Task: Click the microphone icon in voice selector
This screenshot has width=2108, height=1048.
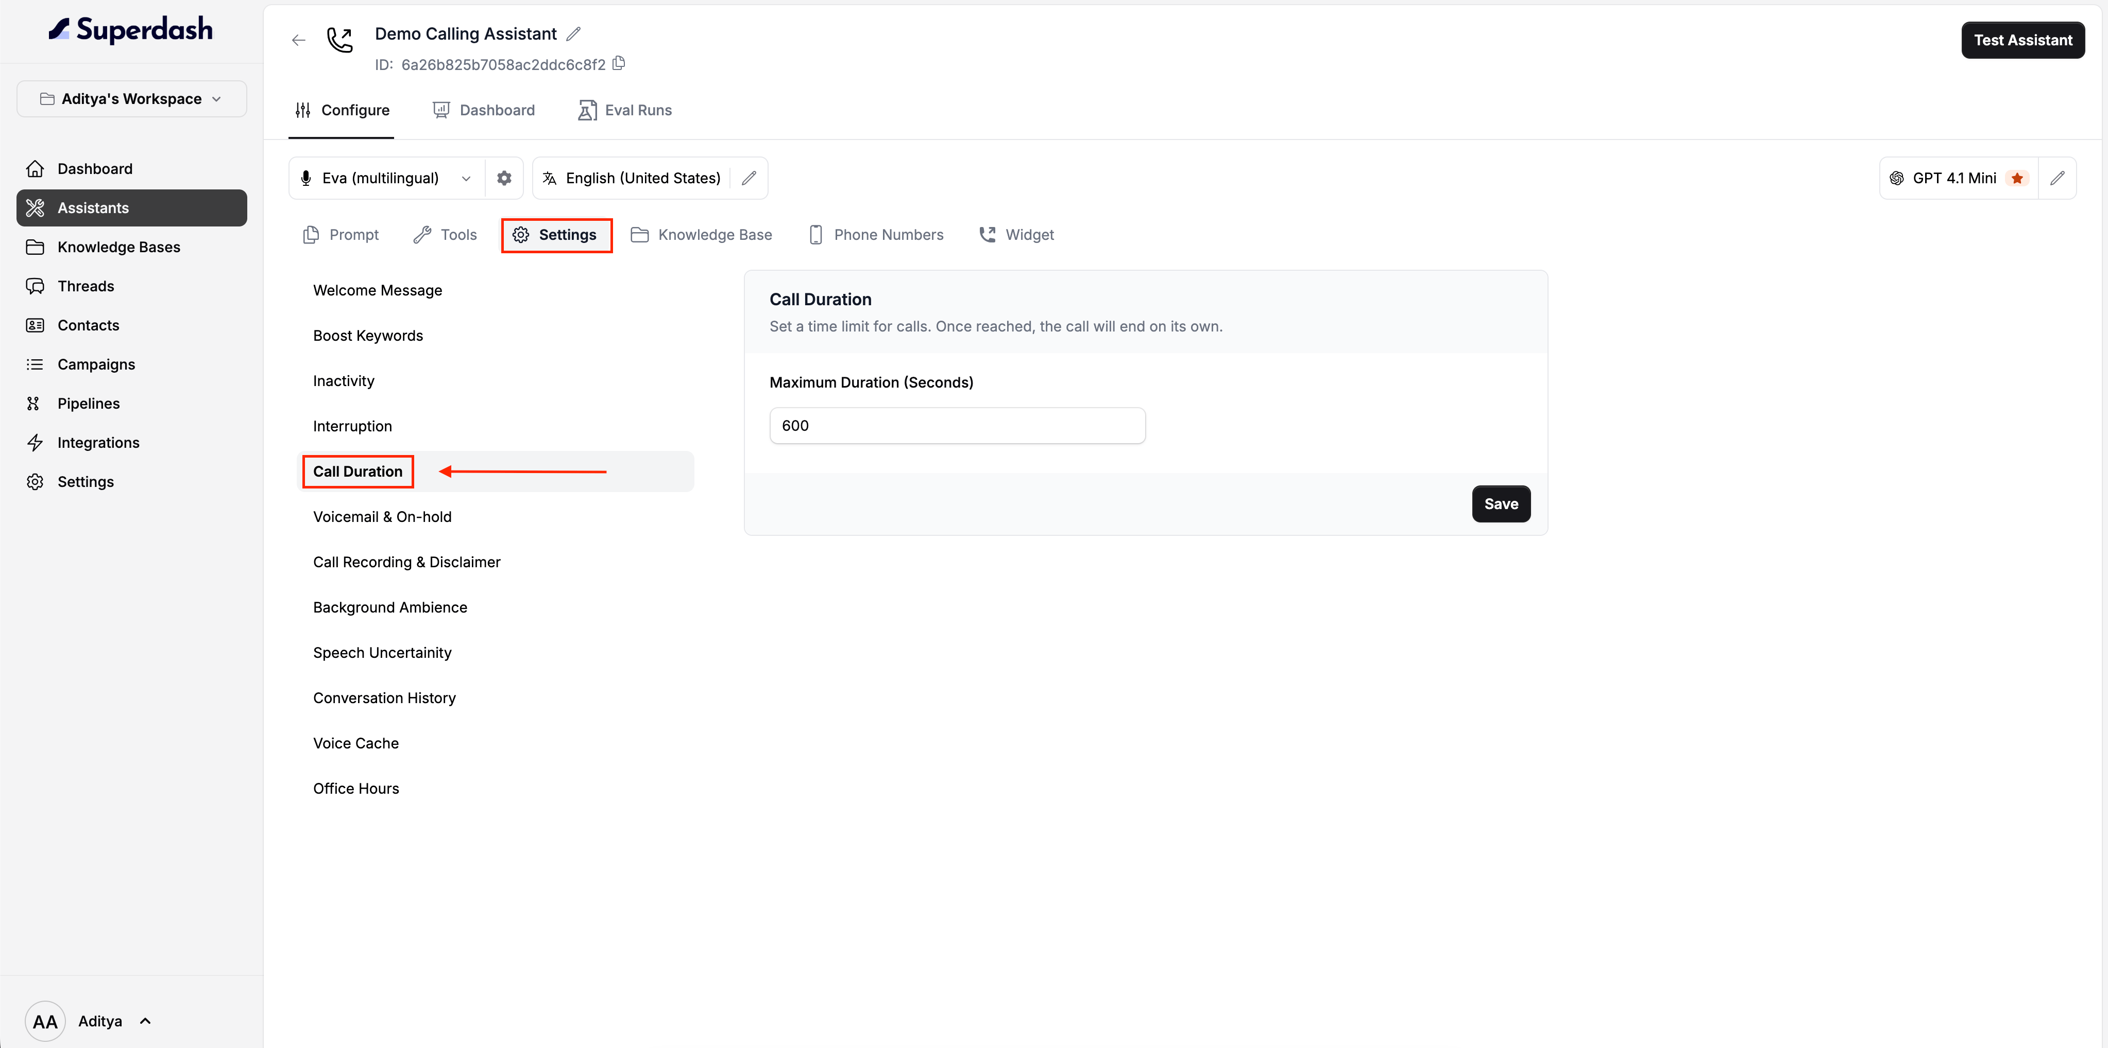Action: [306, 178]
